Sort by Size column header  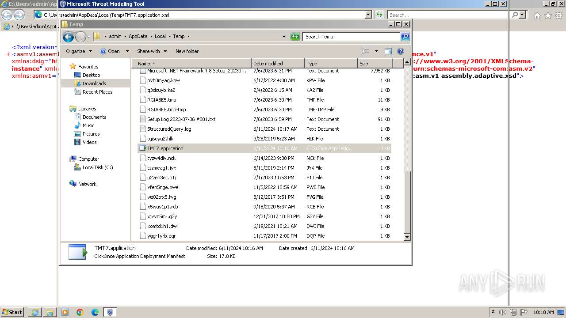pyautogui.click(x=374, y=64)
